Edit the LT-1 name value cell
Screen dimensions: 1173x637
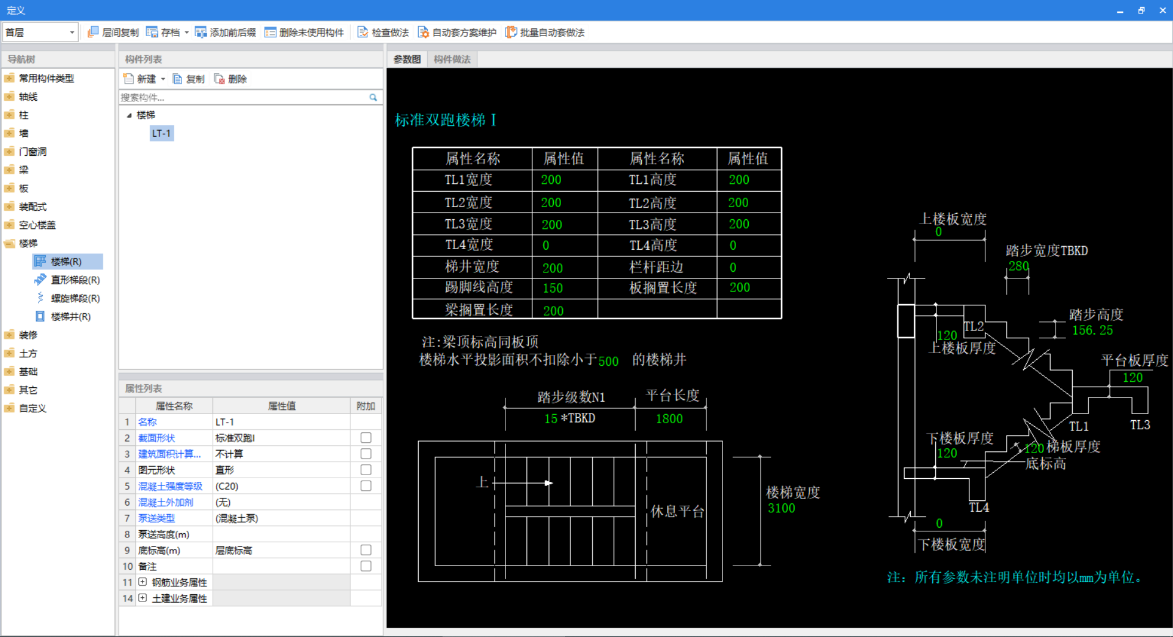281,422
